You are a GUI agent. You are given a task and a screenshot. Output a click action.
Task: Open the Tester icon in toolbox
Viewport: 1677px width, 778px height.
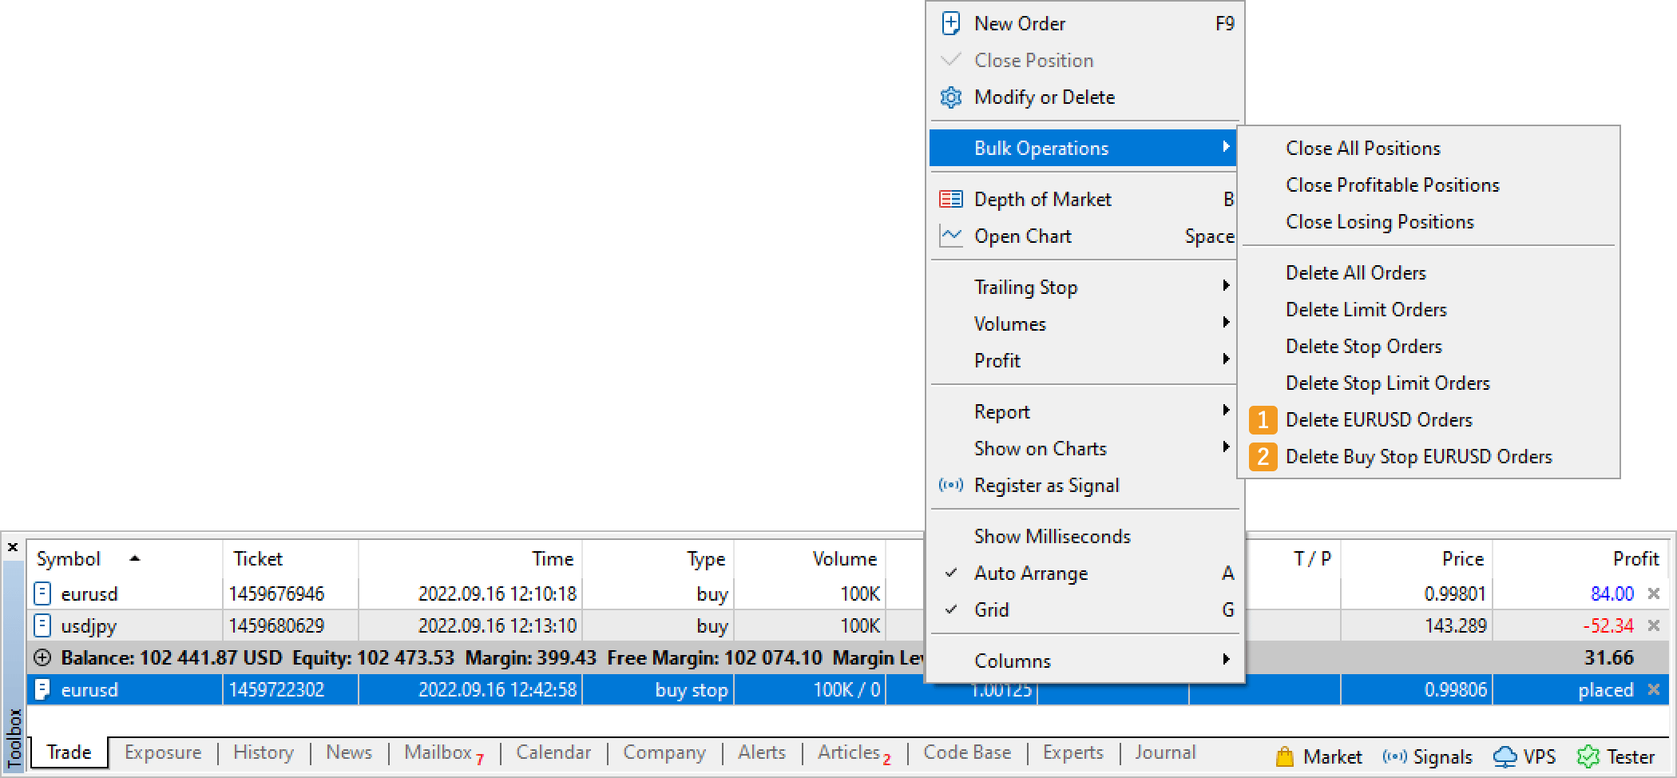pyautogui.click(x=1588, y=756)
